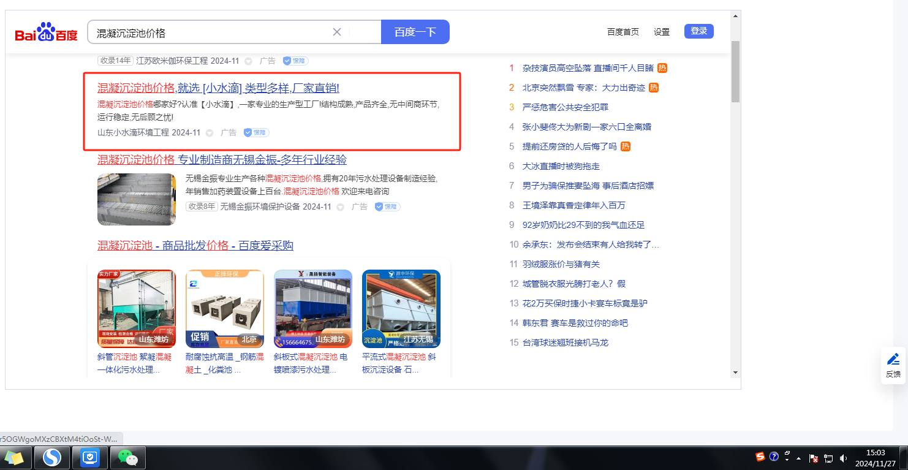Click the Baidu logo

pyautogui.click(x=47, y=32)
